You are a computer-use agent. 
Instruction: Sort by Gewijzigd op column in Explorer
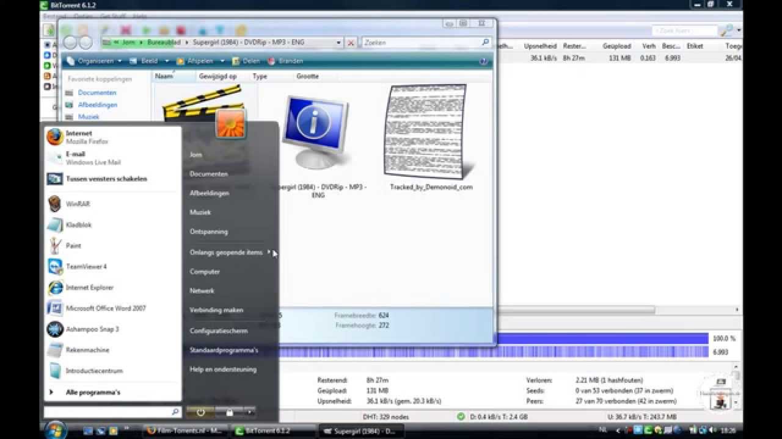coord(217,76)
